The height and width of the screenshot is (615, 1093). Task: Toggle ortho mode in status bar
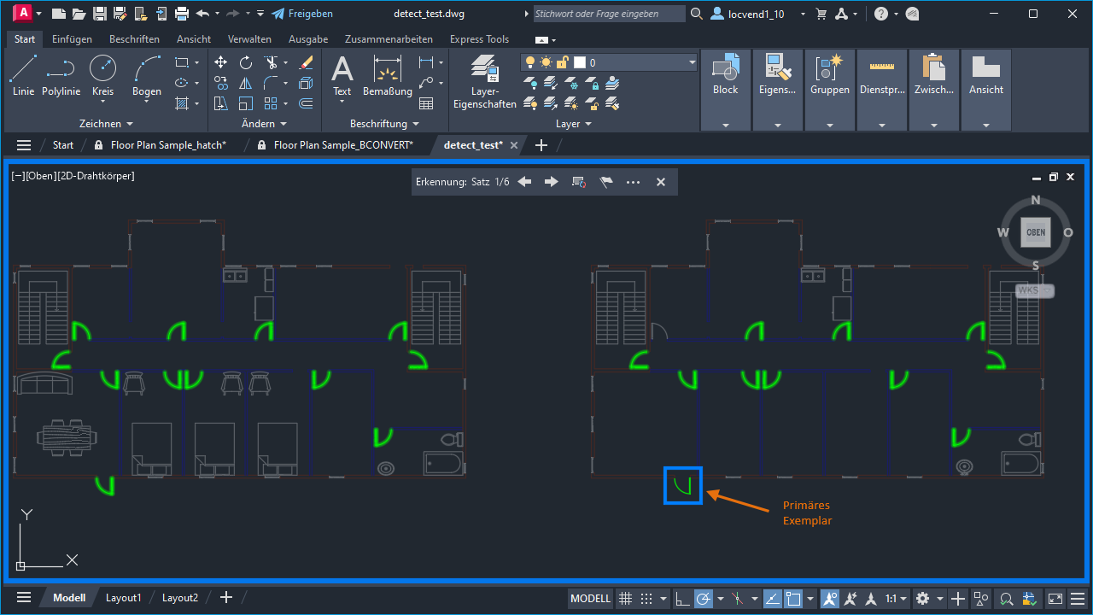pyautogui.click(x=682, y=598)
